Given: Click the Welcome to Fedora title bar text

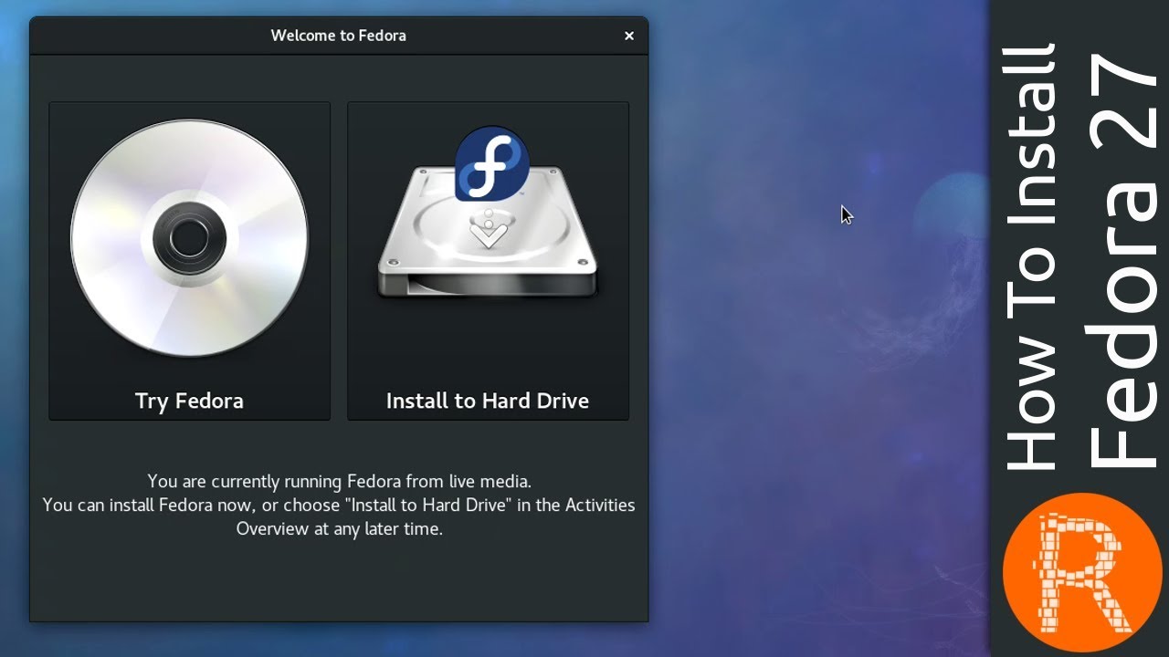Looking at the screenshot, I should 338,36.
